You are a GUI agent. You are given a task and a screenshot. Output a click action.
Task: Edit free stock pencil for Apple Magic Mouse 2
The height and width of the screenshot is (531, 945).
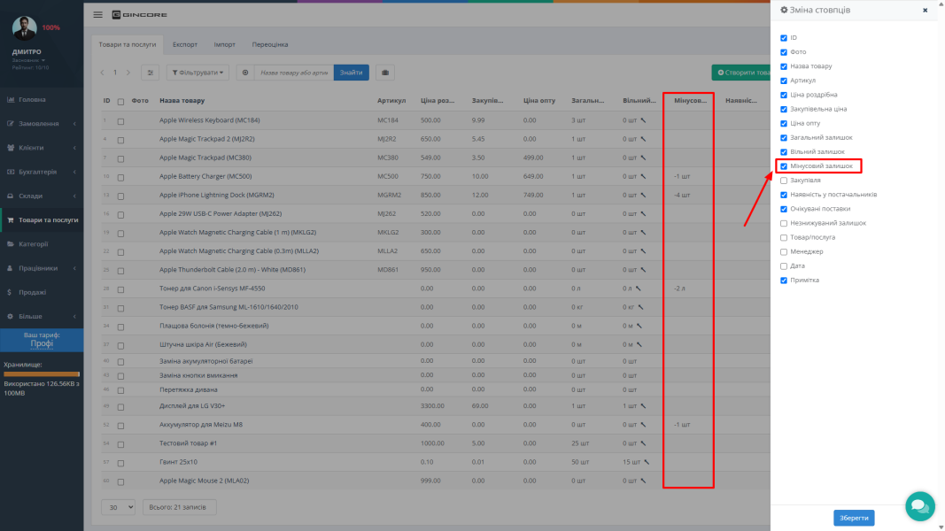click(644, 481)
